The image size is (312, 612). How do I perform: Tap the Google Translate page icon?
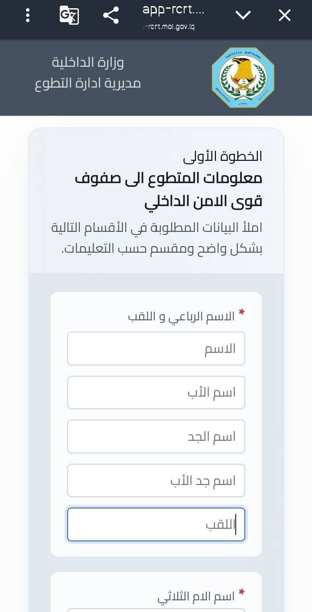pyautogui.click(x=69, y=16)
